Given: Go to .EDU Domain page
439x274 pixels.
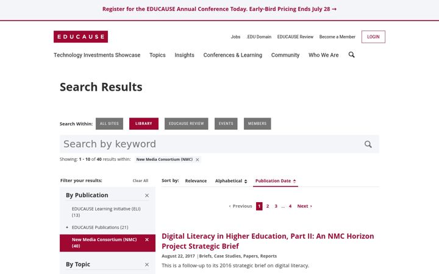Looking at the screenshot, I should (259, 37).
